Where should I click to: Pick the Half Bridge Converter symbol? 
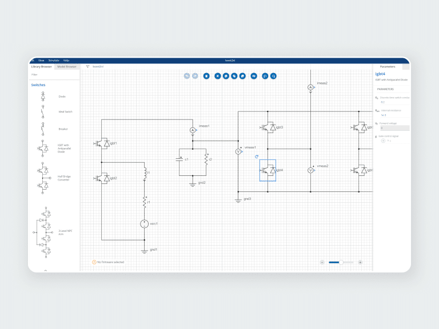point(44,178)
